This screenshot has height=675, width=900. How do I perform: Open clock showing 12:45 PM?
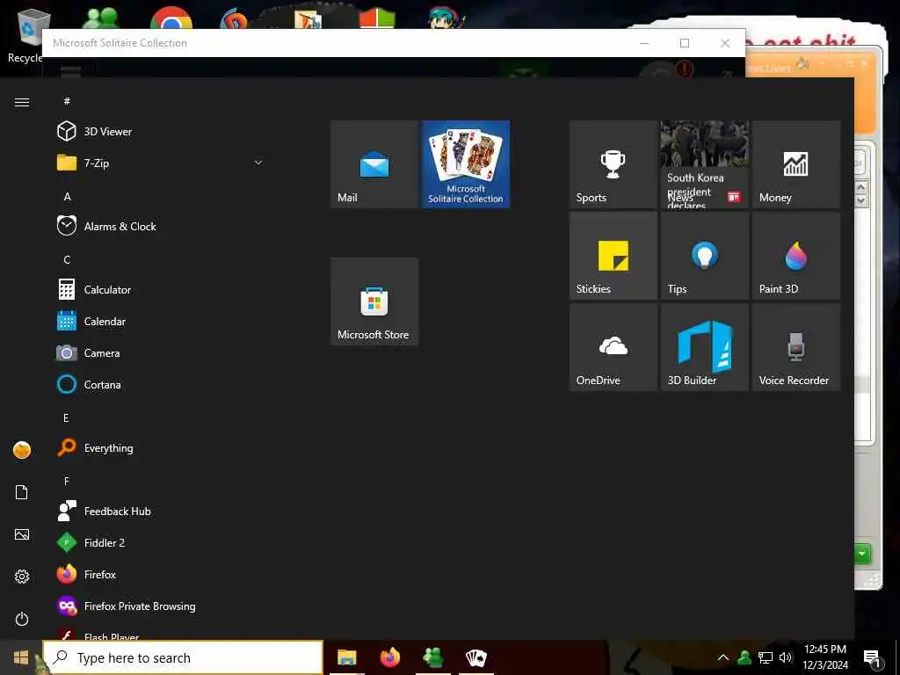pos(824,657)
